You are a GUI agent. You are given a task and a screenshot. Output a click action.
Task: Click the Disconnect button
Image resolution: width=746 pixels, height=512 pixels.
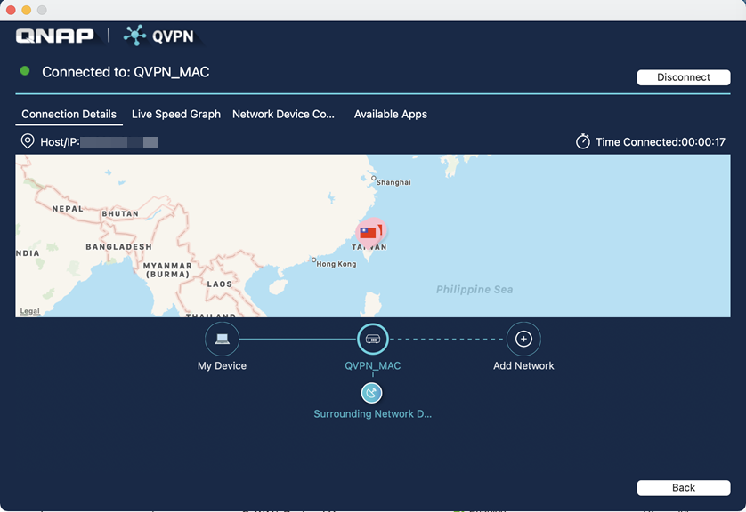[683, 77]
